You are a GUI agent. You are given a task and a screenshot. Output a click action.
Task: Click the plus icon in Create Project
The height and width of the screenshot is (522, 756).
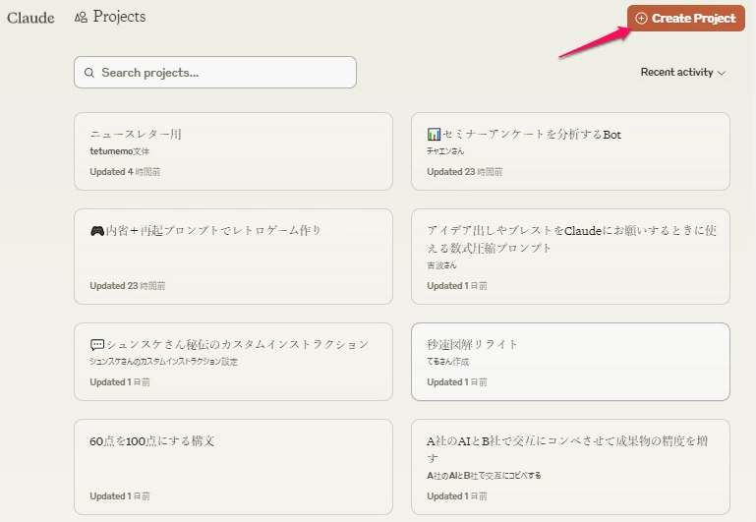pos(641,19)
